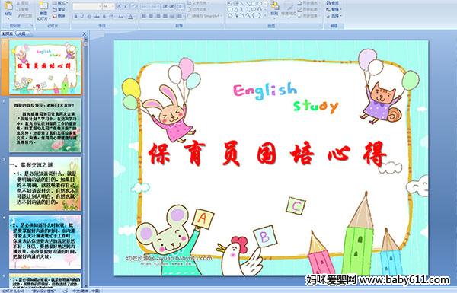Click the Replace button in Editing group
This screenshot has height=293, width=457.
click(x=333, y=9)
